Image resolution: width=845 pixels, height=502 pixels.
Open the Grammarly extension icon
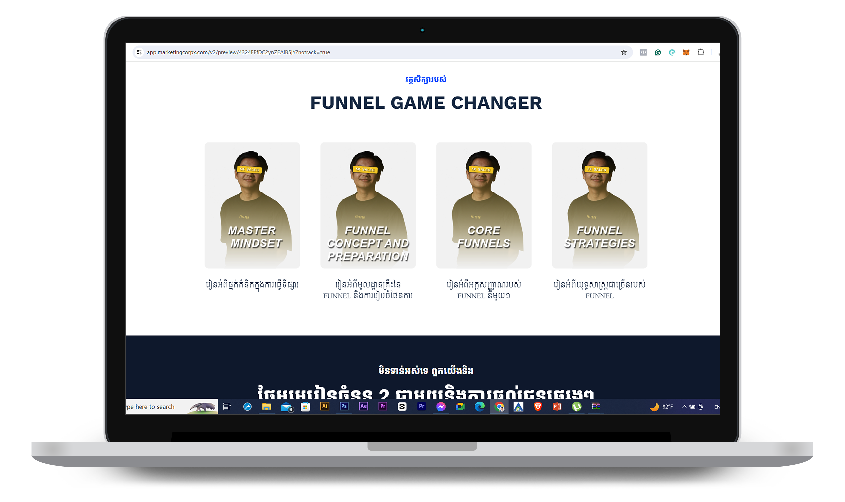click(x=657, y=52)
